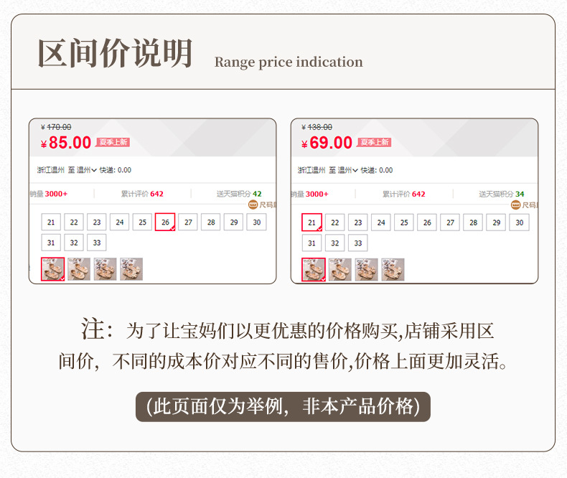Click the 夏季上新 tag beside ¥69.00
Screen dimensions: 567x478
(x=375, y=142)
